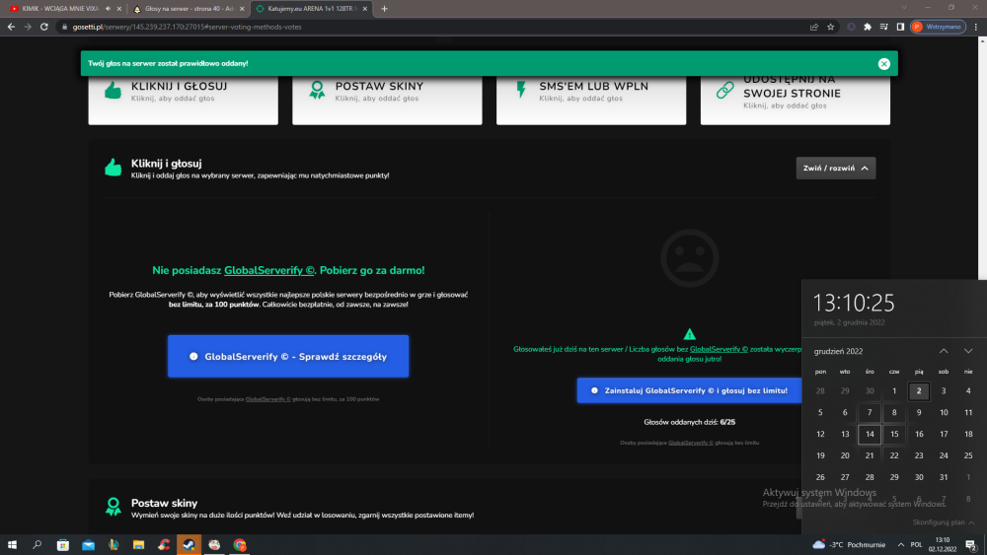This screenshot has height=555, width=987.
Task: Show hidden system tray icons
Action: coord(901,545)
